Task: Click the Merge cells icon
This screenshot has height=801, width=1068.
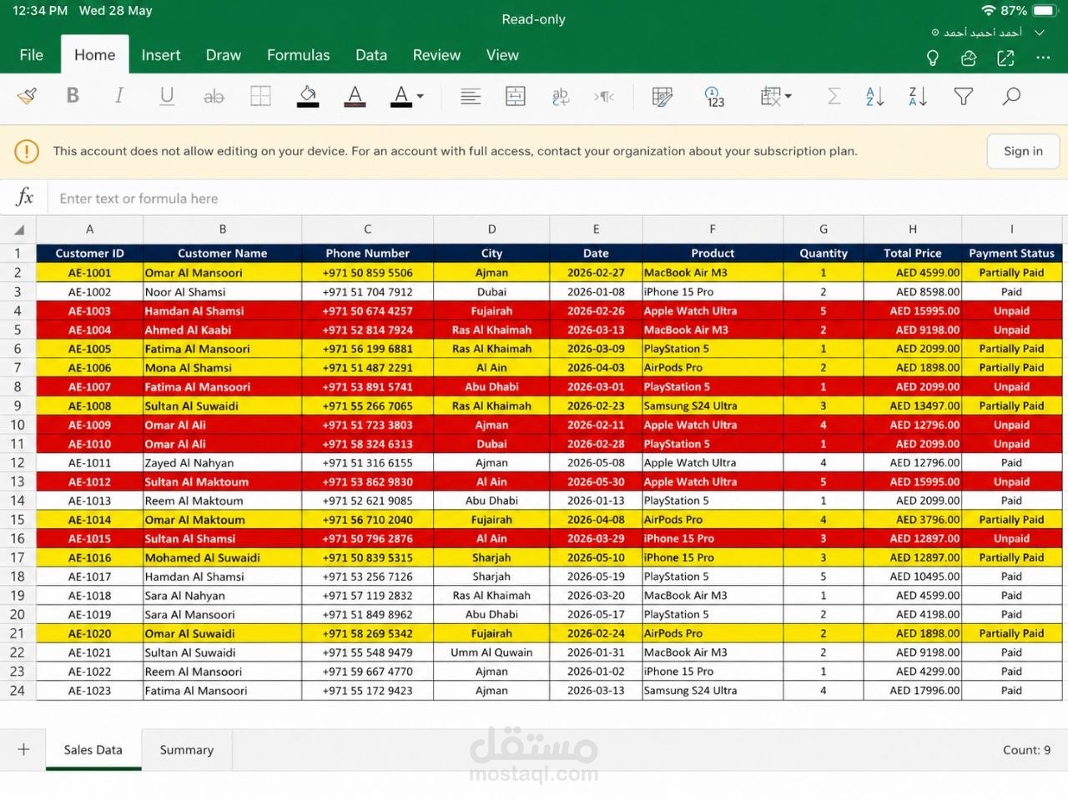Action: (x=516, y=97)
